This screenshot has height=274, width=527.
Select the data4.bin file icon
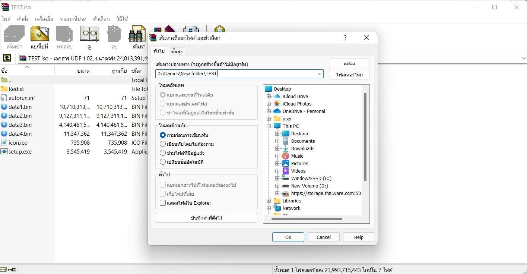point(4,133)
